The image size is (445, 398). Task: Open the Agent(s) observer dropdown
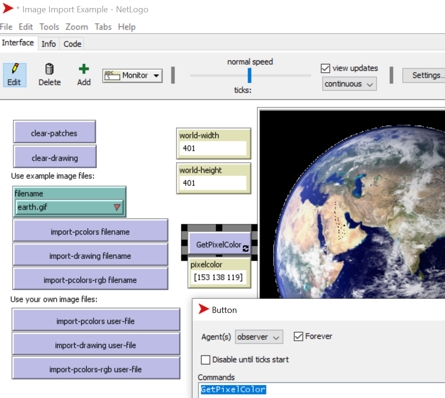point(259,337)
